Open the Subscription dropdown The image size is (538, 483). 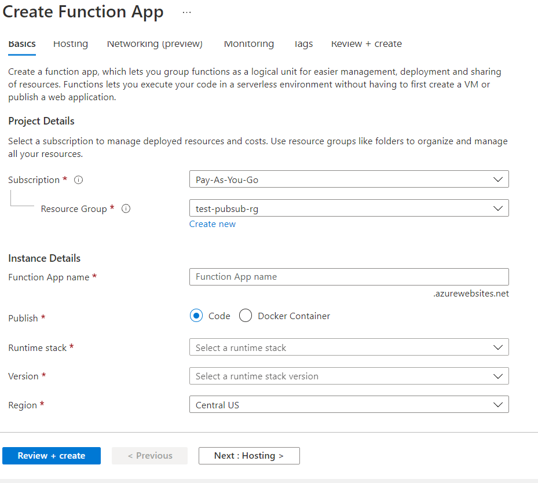pos(349,180)
